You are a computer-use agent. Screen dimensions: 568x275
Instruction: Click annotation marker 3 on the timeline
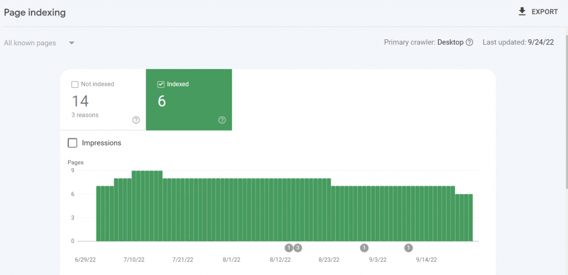coord(297,248)
